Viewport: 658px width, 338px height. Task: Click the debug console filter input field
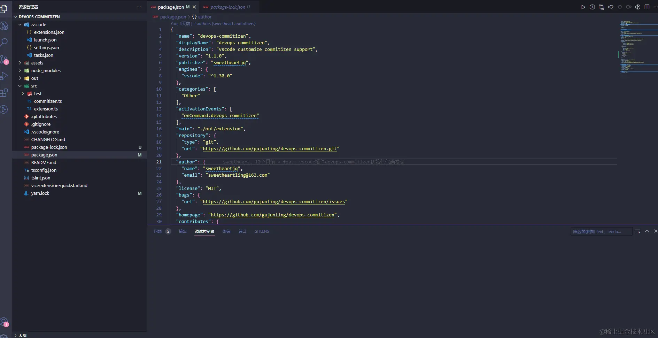[601, 231]
